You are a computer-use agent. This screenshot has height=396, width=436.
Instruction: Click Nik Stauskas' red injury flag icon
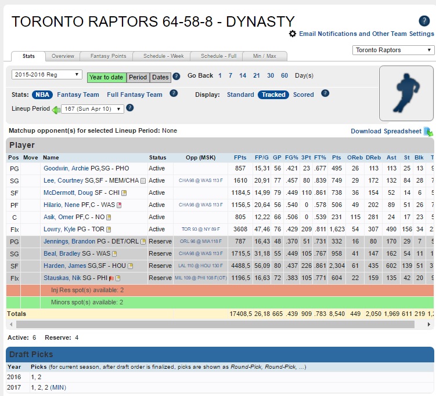[x=111, y=278]
